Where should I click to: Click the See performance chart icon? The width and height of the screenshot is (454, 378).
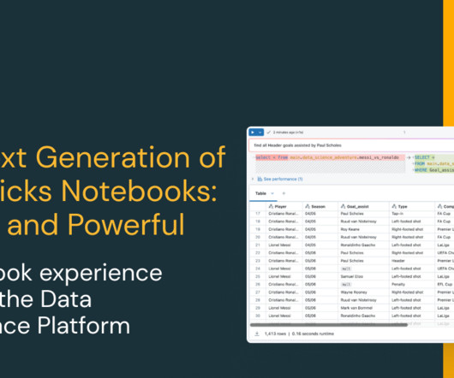tap(260, 179)
